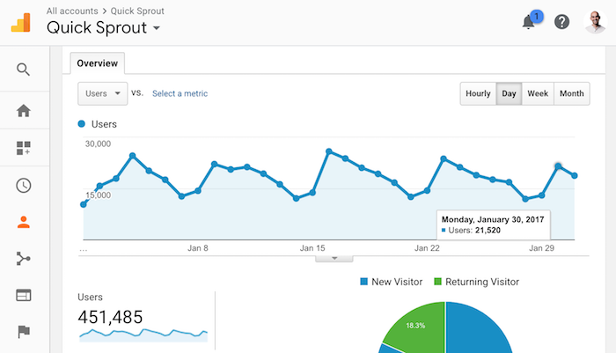Click the 'Jan 22' axis label
This screenshot has width=616, height=353.
coord(427,248)
